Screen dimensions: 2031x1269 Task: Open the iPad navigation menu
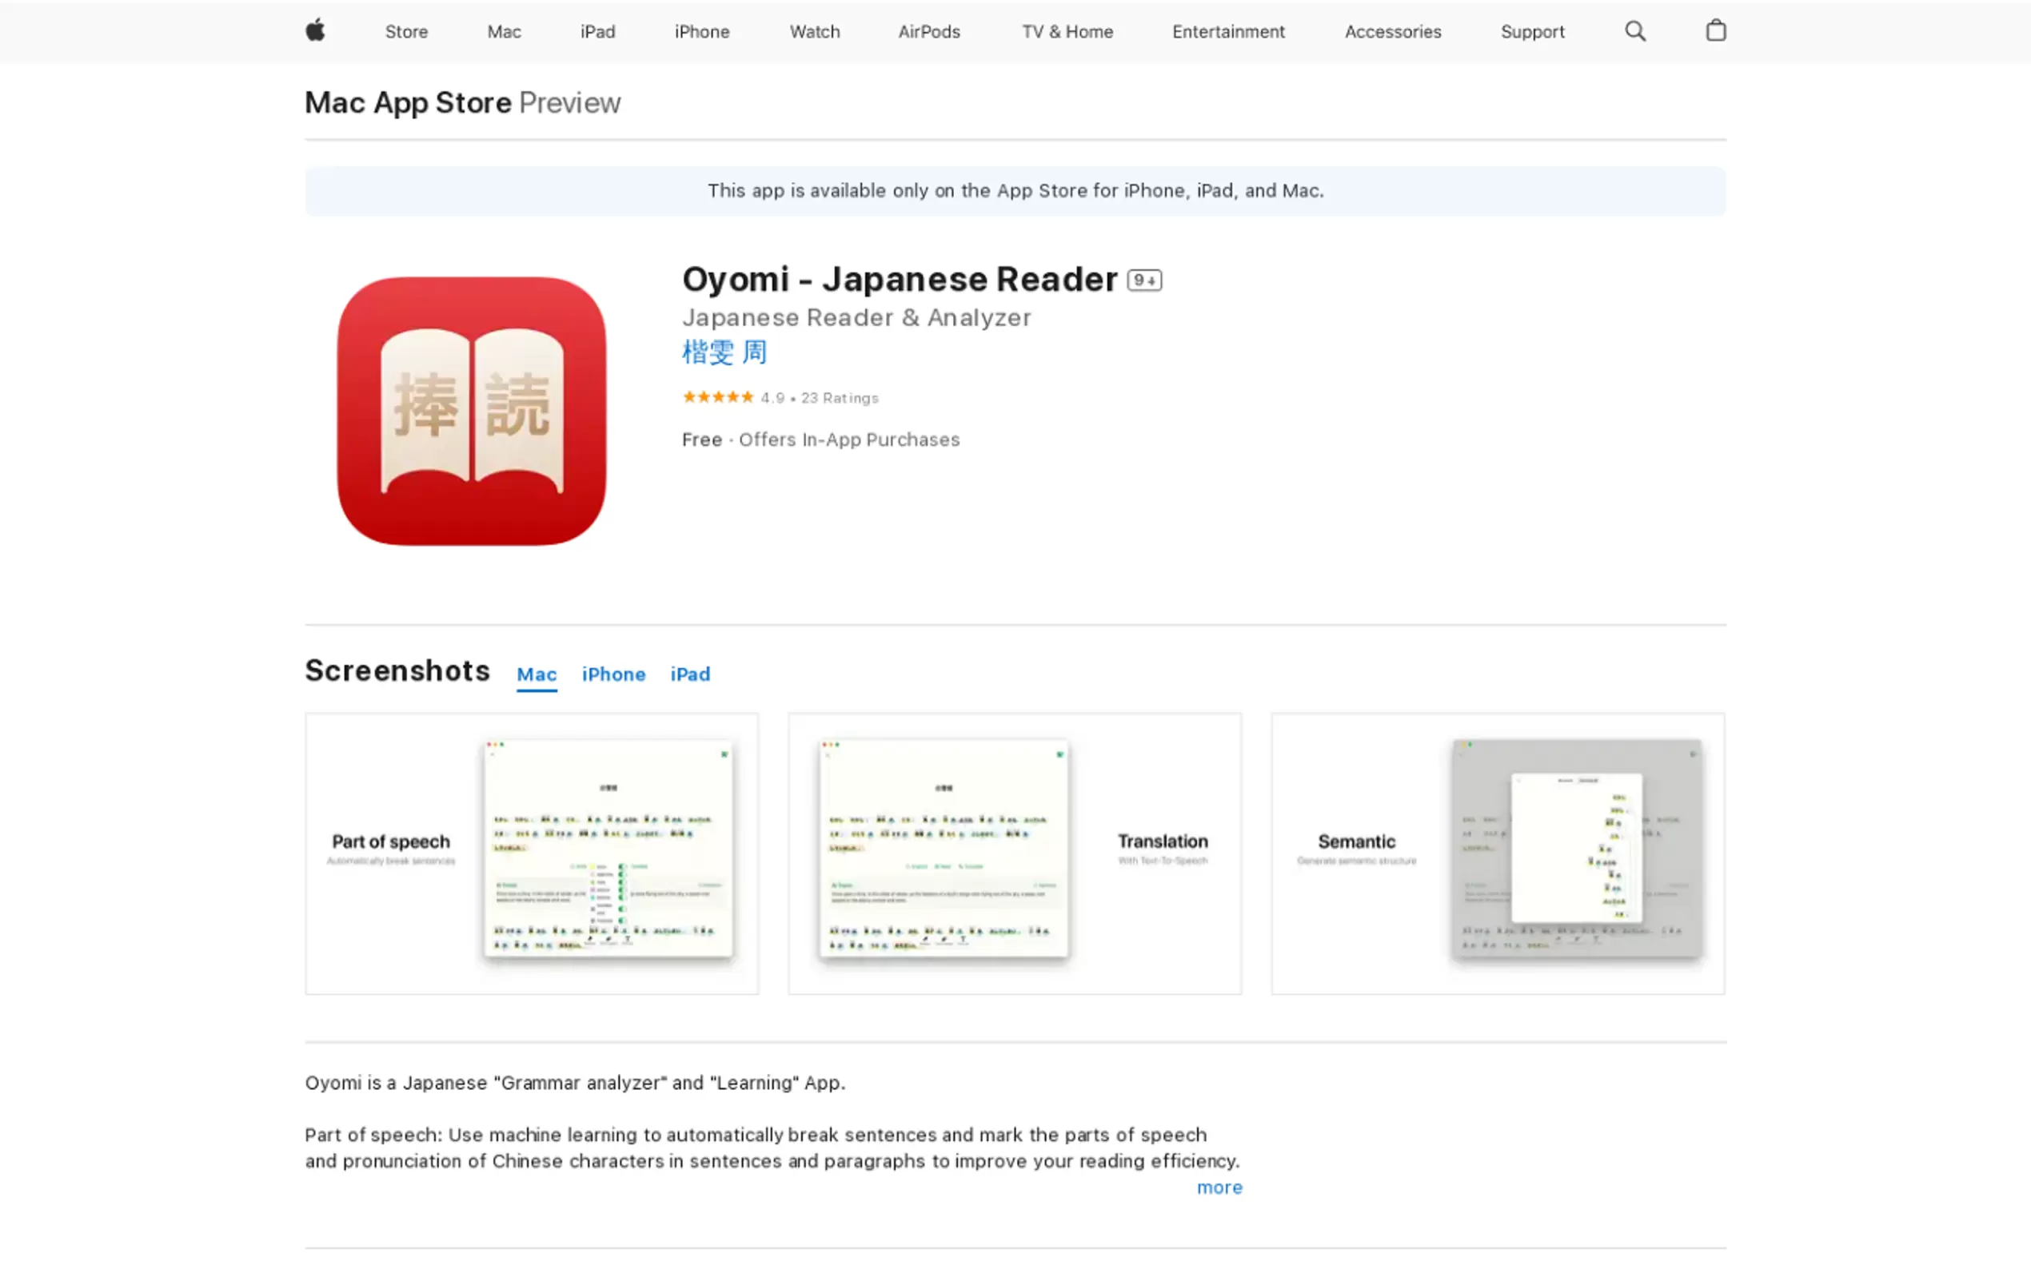(x=597, y=32)
